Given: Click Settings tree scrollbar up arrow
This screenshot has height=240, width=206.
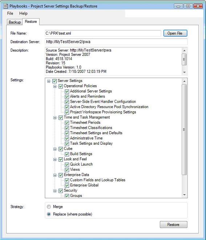Looking at the screenshot, I should tap(184, 81).
